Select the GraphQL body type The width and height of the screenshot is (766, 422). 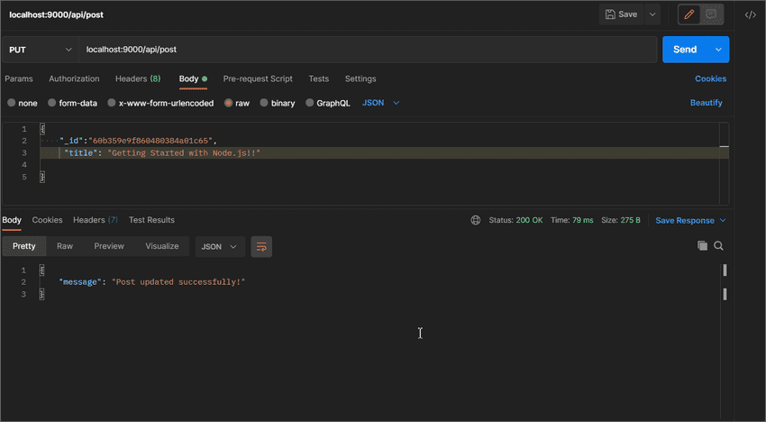point(309,103)
